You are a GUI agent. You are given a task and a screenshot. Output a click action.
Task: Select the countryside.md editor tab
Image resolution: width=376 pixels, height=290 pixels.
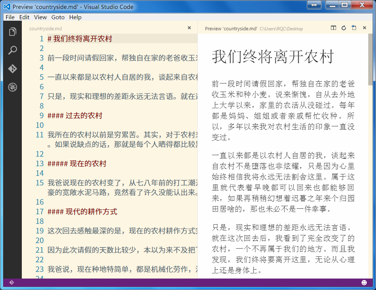[x=45, y=28]
